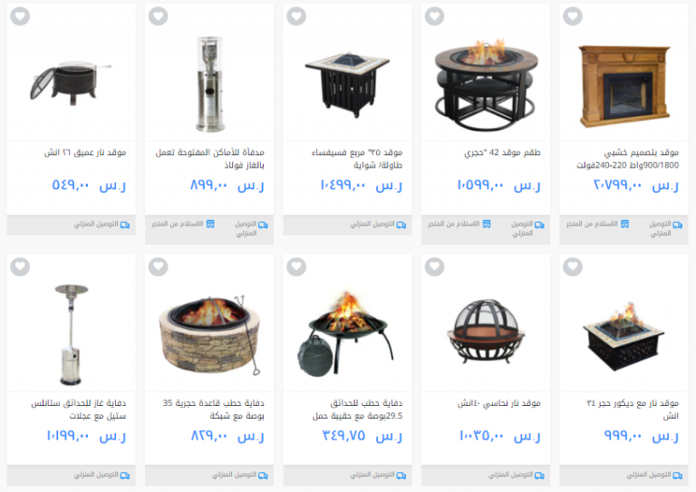
Task: Select store pickup option under 42 fire pit set
Action: click(459, 224)
